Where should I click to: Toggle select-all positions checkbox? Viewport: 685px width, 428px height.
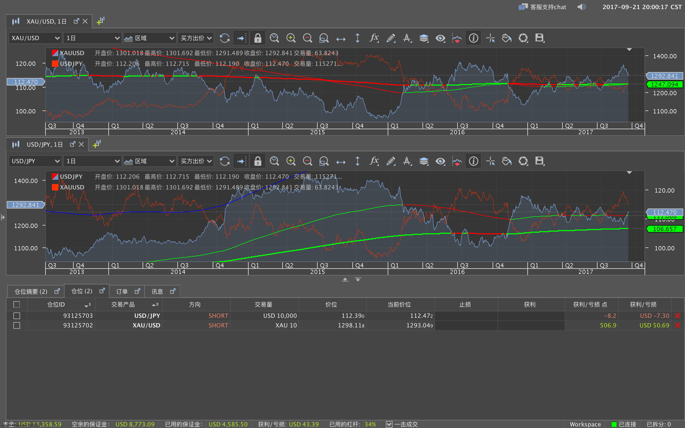point(17,305)
